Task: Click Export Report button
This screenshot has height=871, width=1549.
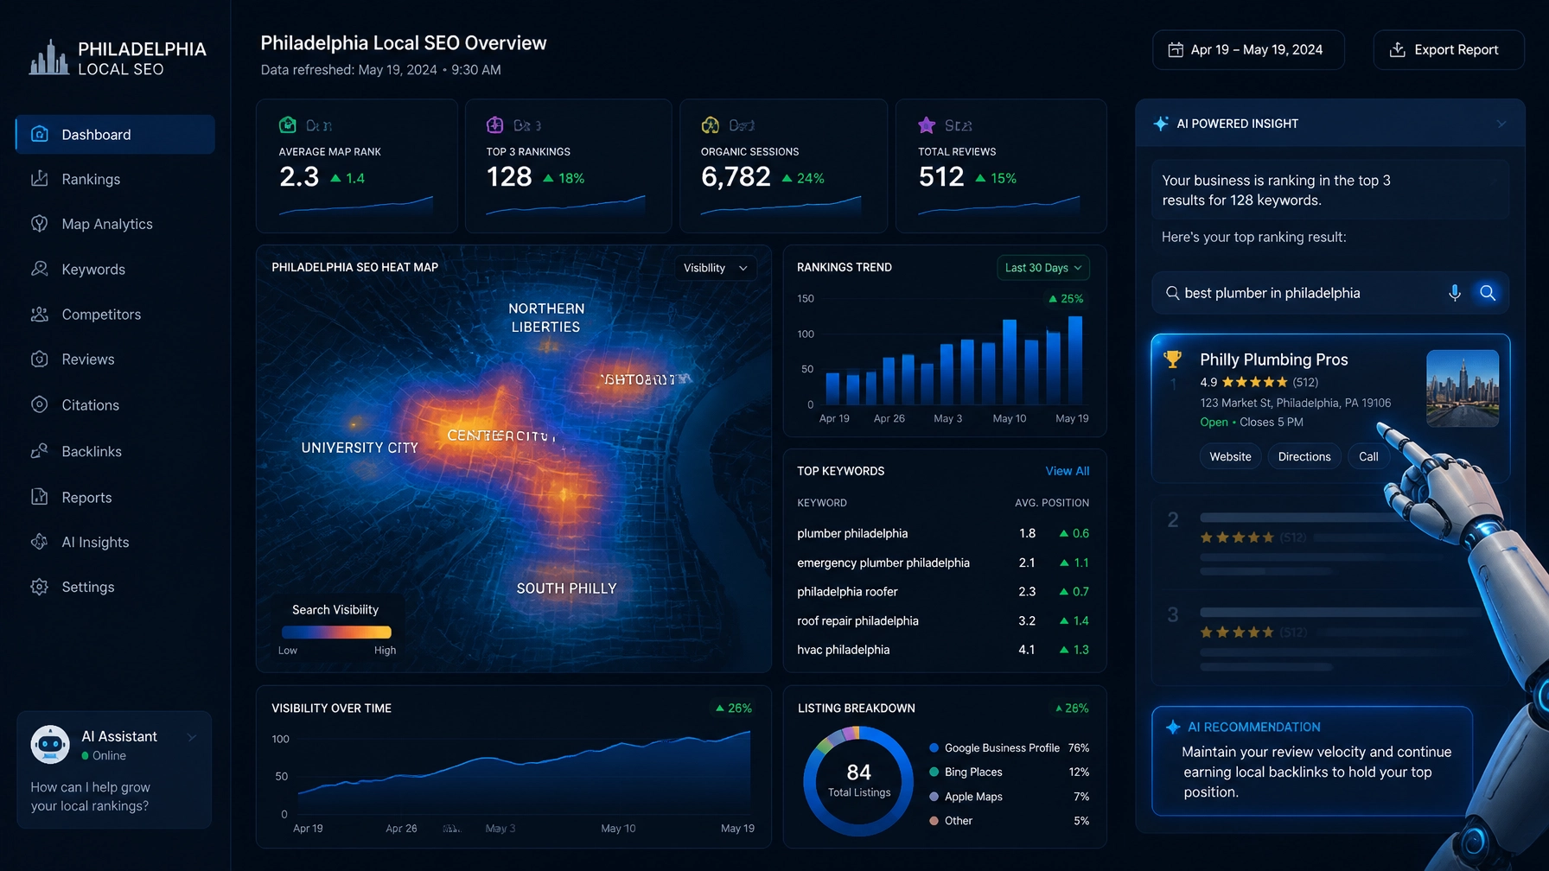Action: (1449, 50)
